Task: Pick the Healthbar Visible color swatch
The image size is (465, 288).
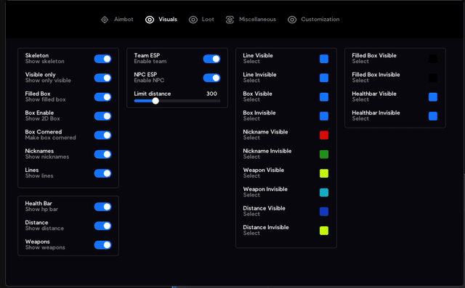Action: pos(433,96)
